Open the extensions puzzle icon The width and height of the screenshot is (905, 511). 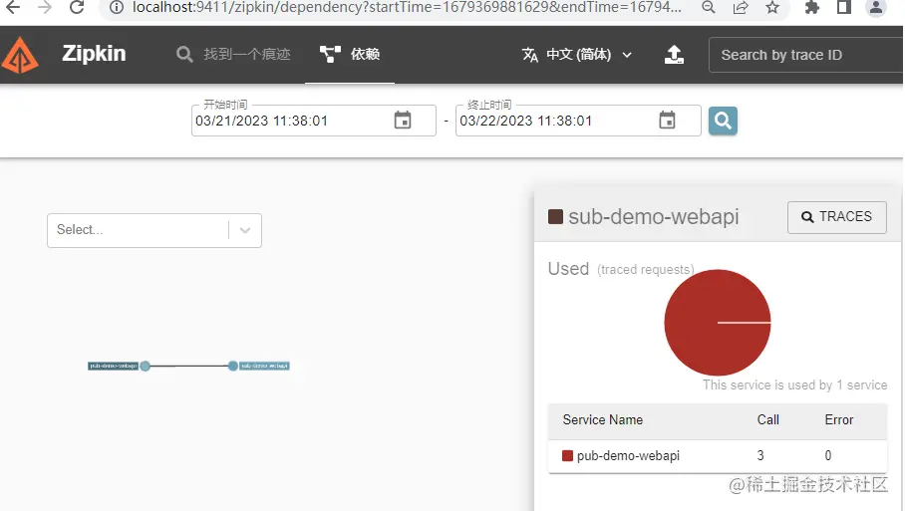pyautogui.click(x=812, y=8)
